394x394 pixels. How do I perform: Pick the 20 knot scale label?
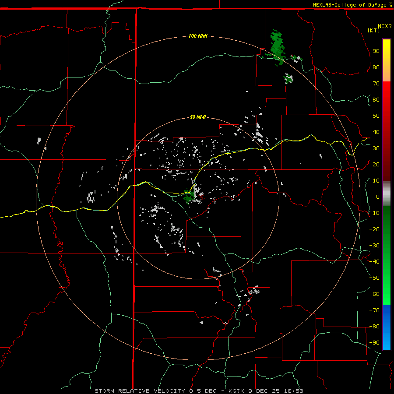point(376,164)
